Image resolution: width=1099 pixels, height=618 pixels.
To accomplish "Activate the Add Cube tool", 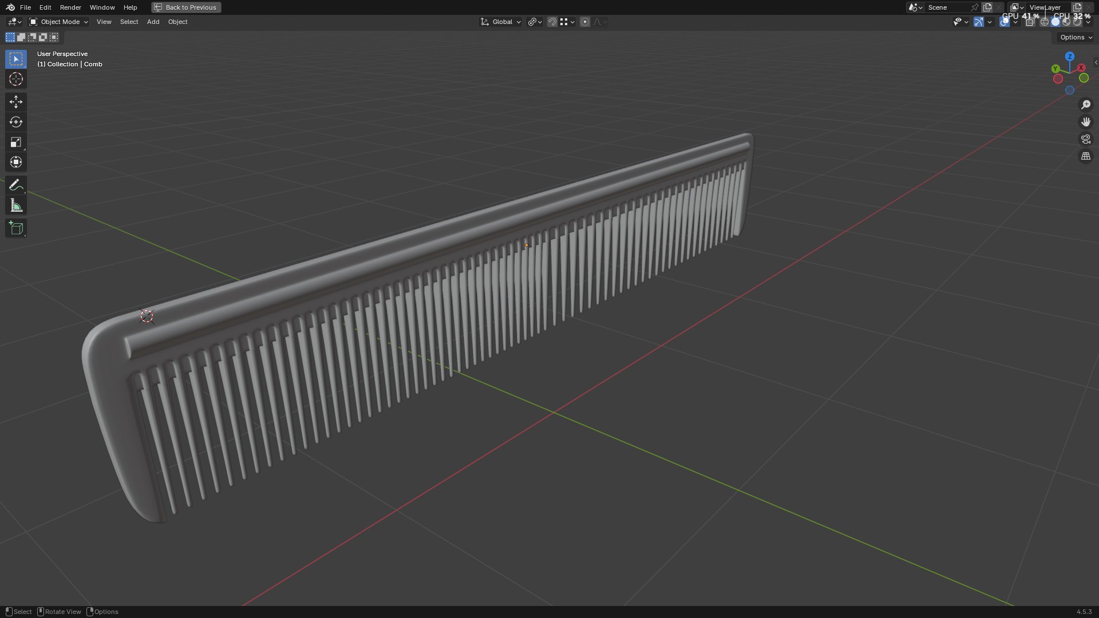I will (x=16, y=228).
